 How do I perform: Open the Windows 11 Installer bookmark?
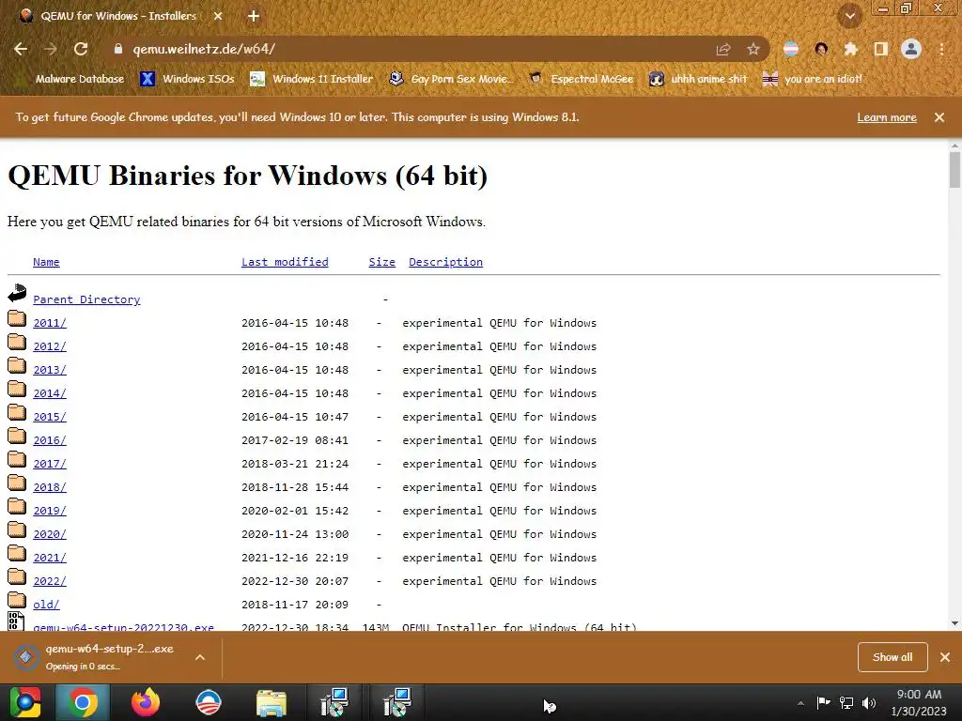pos(312,79)
